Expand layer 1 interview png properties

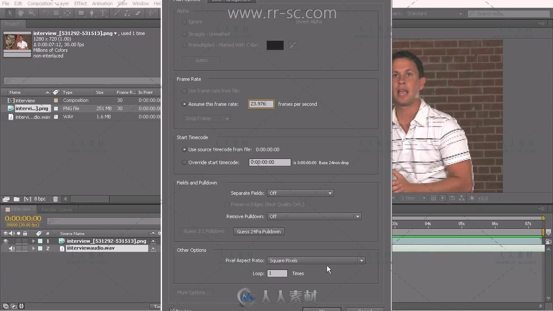[33, 241]
